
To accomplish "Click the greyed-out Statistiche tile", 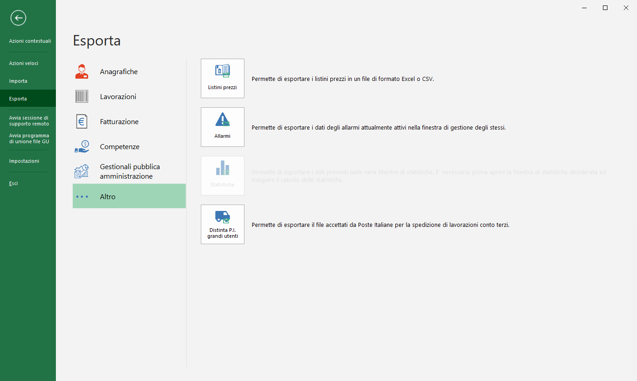I will (223, 175).
